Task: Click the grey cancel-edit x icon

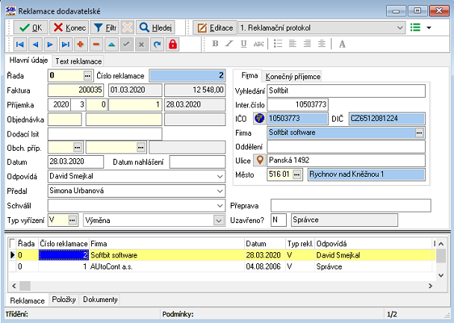Action: click(x=142, y=45)
